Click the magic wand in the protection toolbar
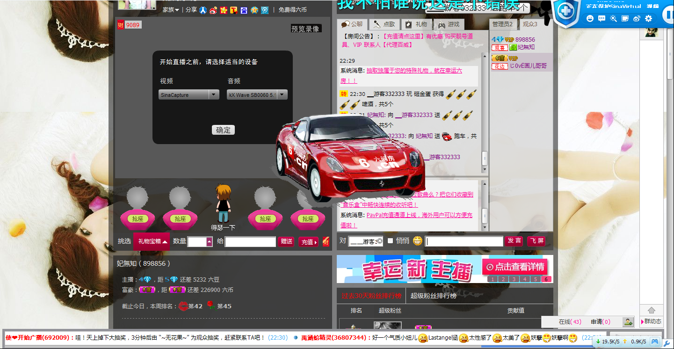 [x=613, y=19]
